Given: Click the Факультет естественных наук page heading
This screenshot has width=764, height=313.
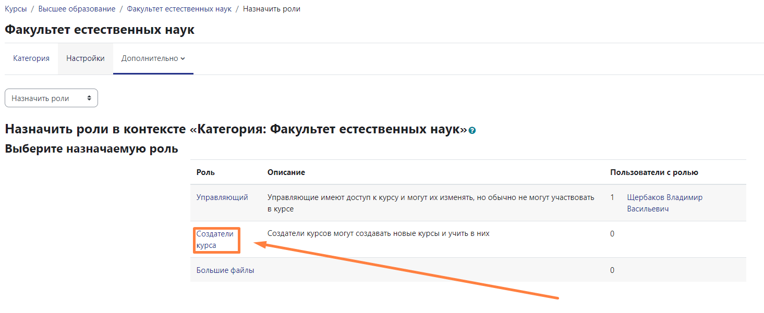Looking at the screenshot, I should (99, 30).
